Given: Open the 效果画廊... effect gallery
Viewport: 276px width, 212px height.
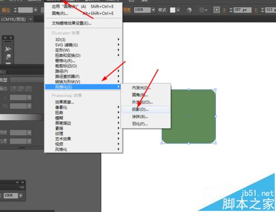Looking at the screenshot, I should click(x=83, y=102).
